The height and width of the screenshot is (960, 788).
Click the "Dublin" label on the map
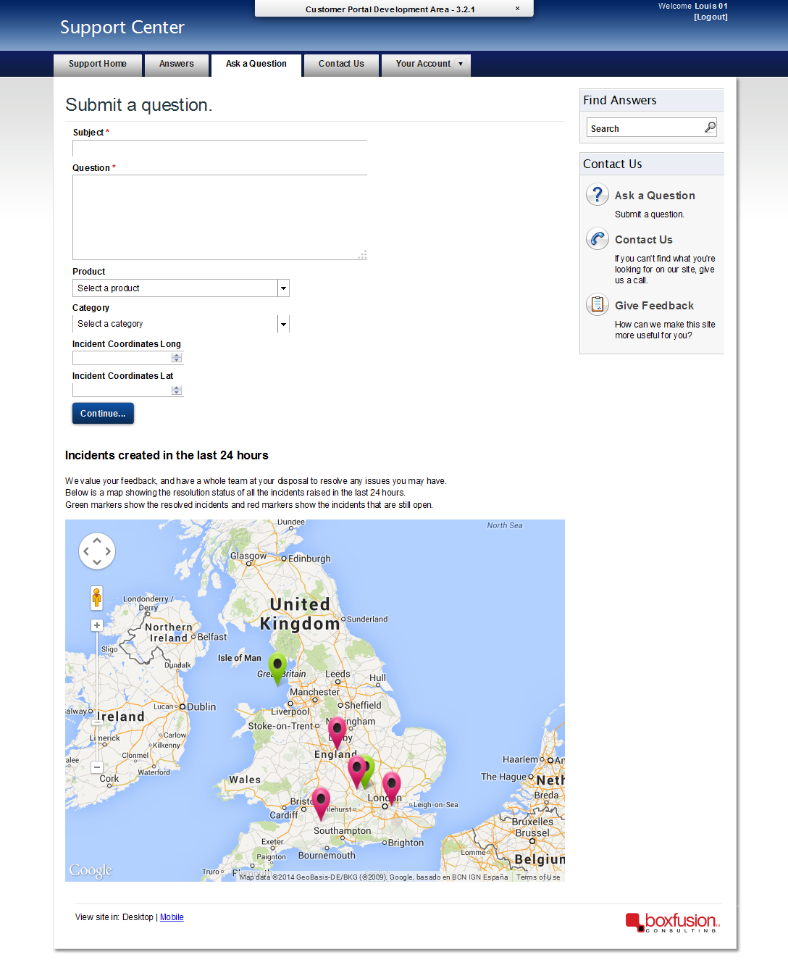(201, 706)
